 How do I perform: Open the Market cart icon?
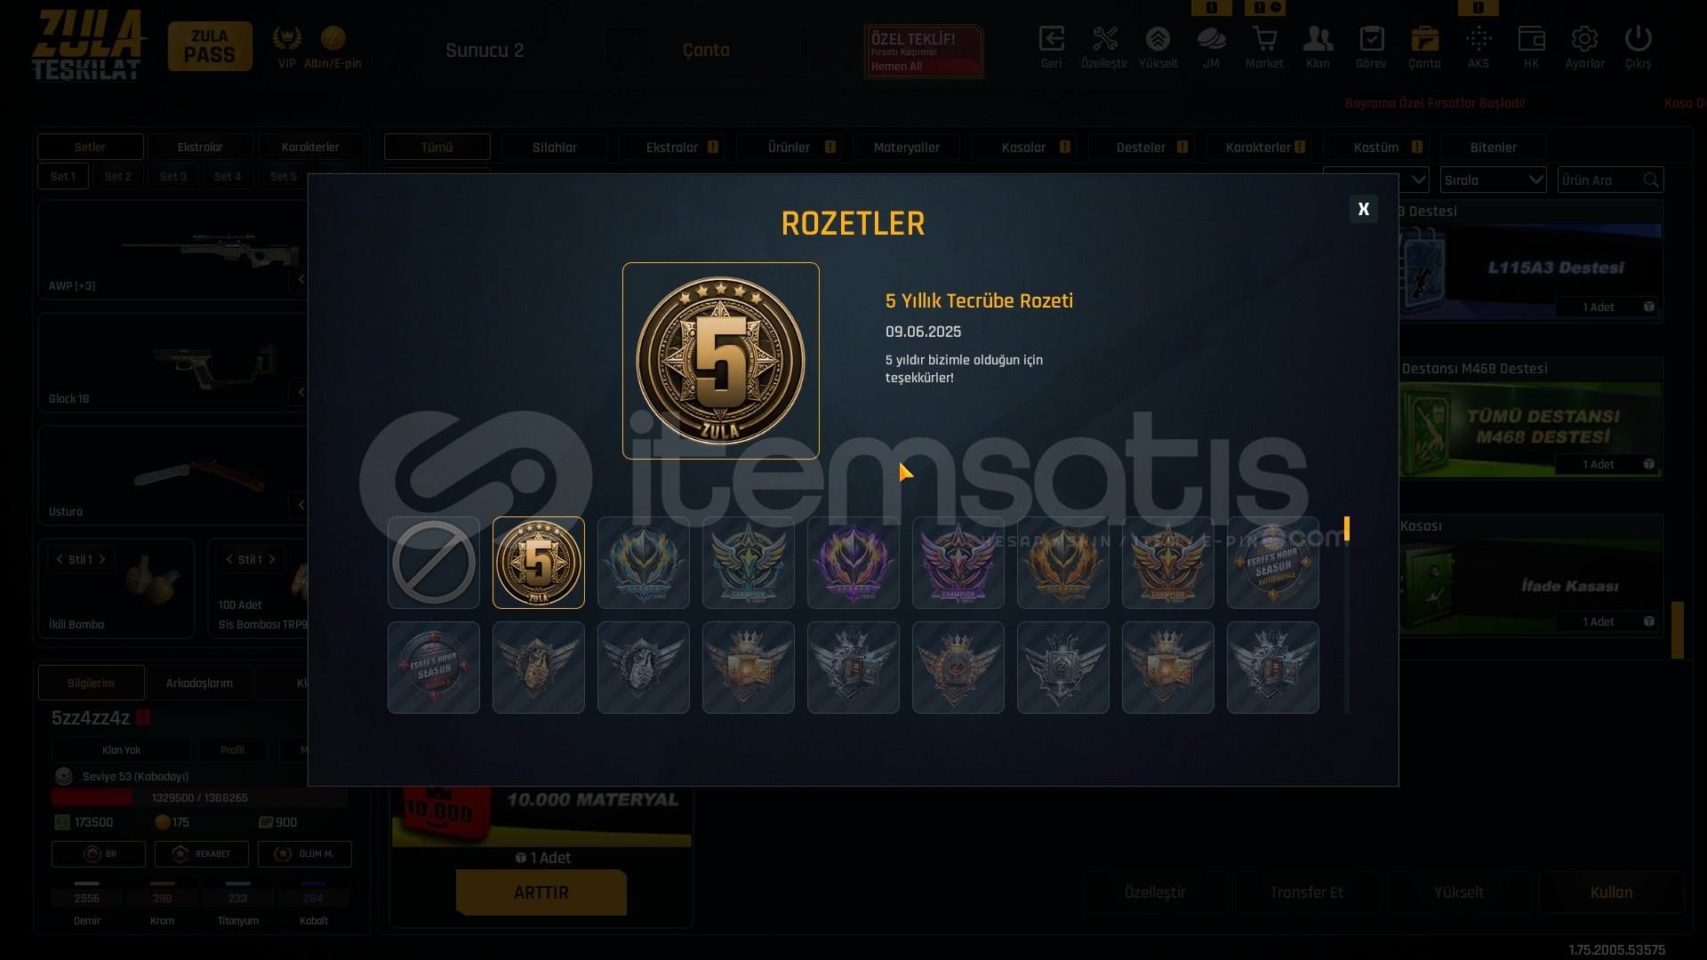click(1264, 47)
